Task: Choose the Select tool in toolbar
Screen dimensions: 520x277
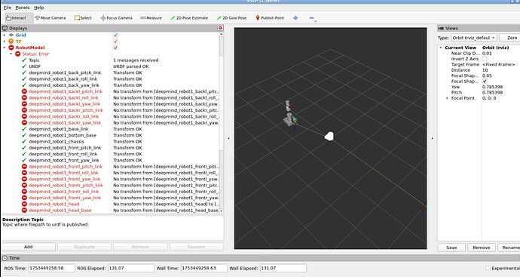Action: coord(83,18)
